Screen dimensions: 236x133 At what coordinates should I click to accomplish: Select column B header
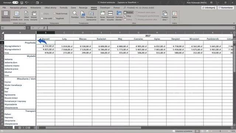[46, 33]
